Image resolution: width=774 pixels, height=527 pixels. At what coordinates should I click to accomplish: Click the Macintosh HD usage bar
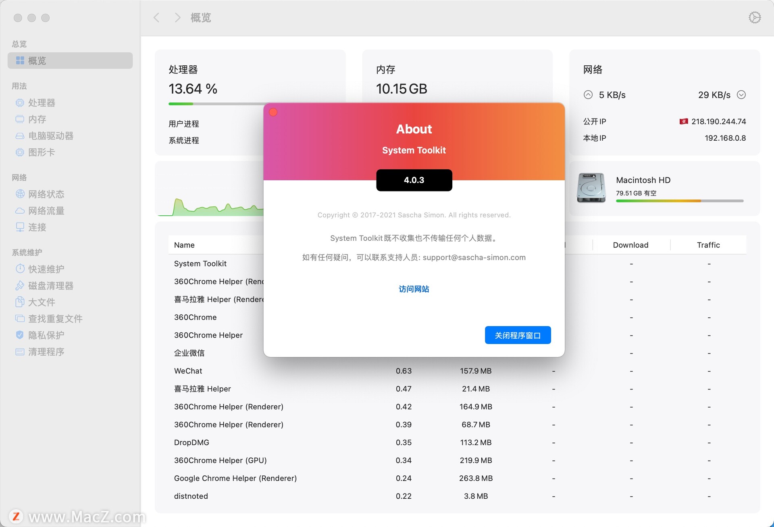680,201
